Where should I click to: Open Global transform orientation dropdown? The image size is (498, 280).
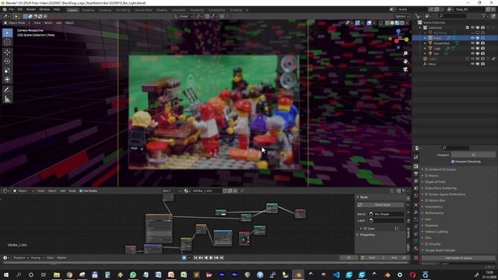click(184, 16)
